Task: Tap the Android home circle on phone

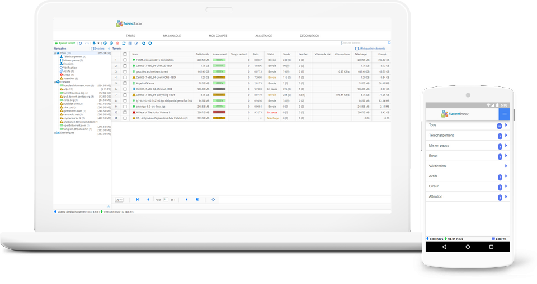Action: [468, 247]
